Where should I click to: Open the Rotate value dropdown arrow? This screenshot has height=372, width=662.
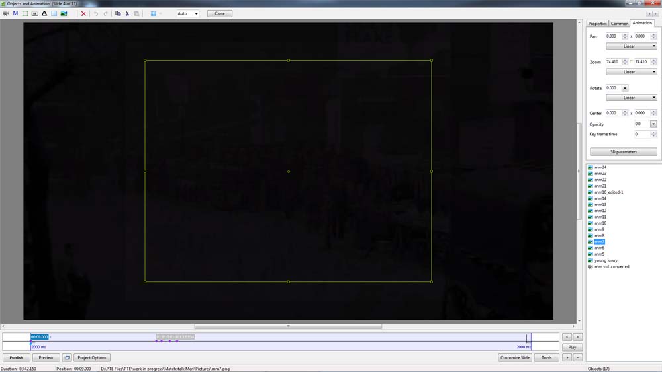(x=625, y=88)
